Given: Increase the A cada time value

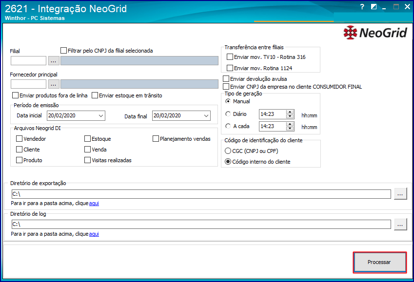Looking at the screenshot, I should click(290, 124).
